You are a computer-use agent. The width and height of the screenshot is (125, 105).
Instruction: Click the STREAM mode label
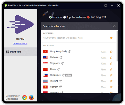[x=20, y=39]
